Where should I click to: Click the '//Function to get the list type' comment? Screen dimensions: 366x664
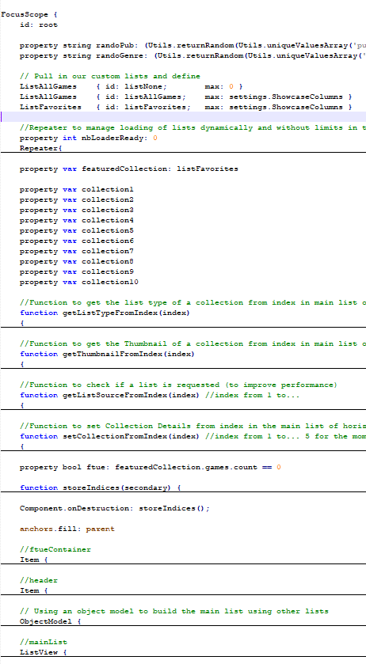(x=193, y=303)
